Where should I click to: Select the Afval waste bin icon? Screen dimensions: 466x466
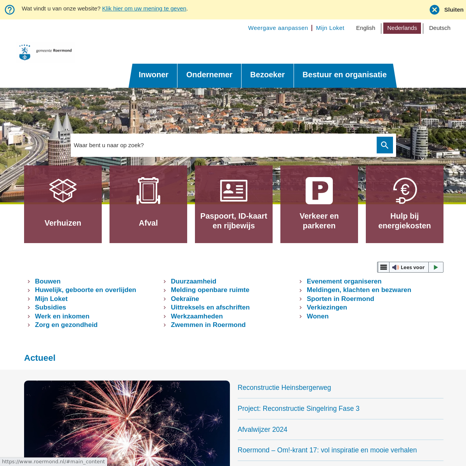tap(148, 191)
